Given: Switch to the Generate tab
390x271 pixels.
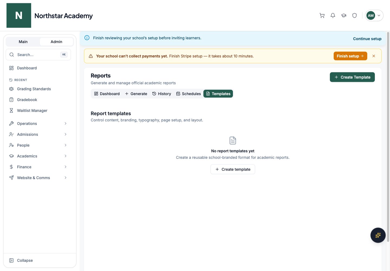Looking at the screenshot, I should tap(136, 94).
